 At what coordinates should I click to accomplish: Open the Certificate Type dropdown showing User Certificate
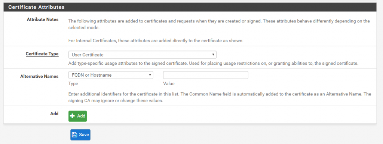[x=143, y=55]
